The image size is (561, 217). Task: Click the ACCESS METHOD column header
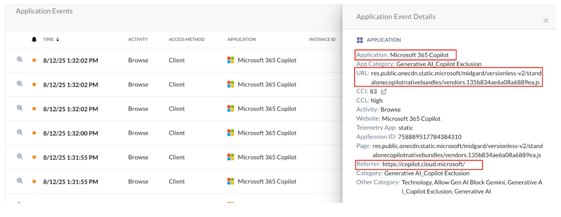coord(186,39)
